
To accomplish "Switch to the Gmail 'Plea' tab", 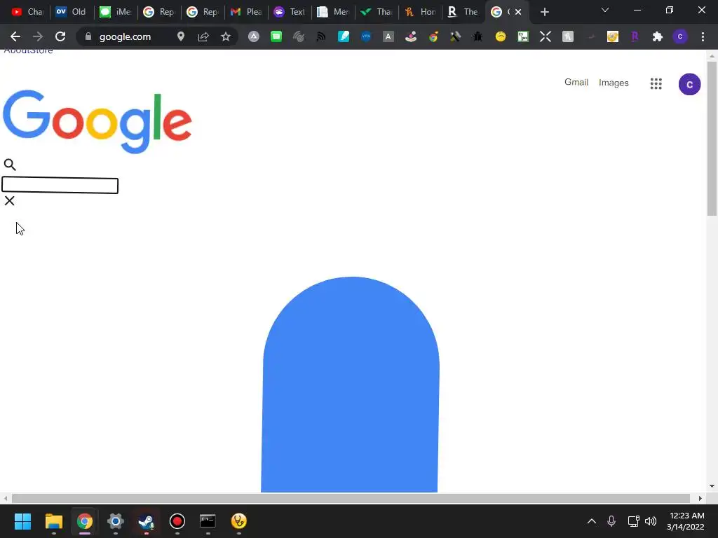I will (246, 12).
